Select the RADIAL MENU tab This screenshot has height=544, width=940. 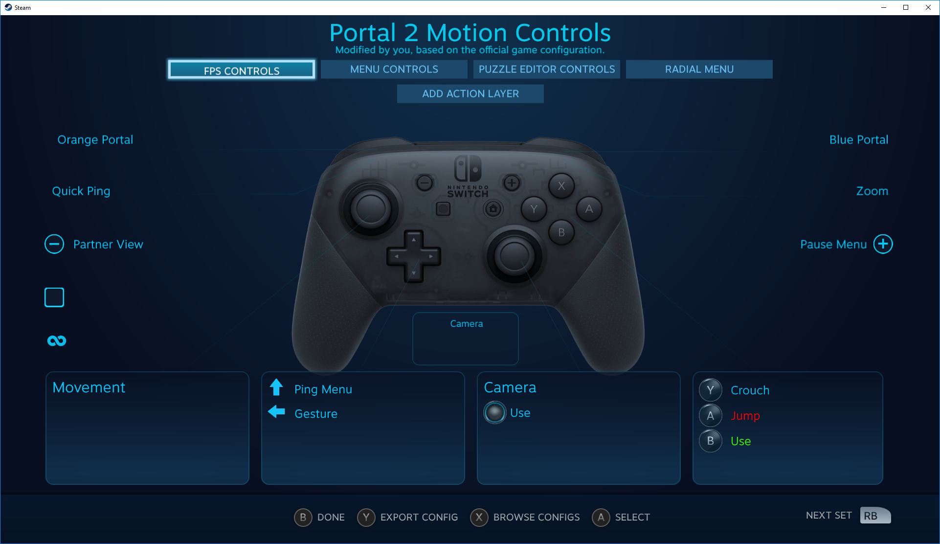698,69
